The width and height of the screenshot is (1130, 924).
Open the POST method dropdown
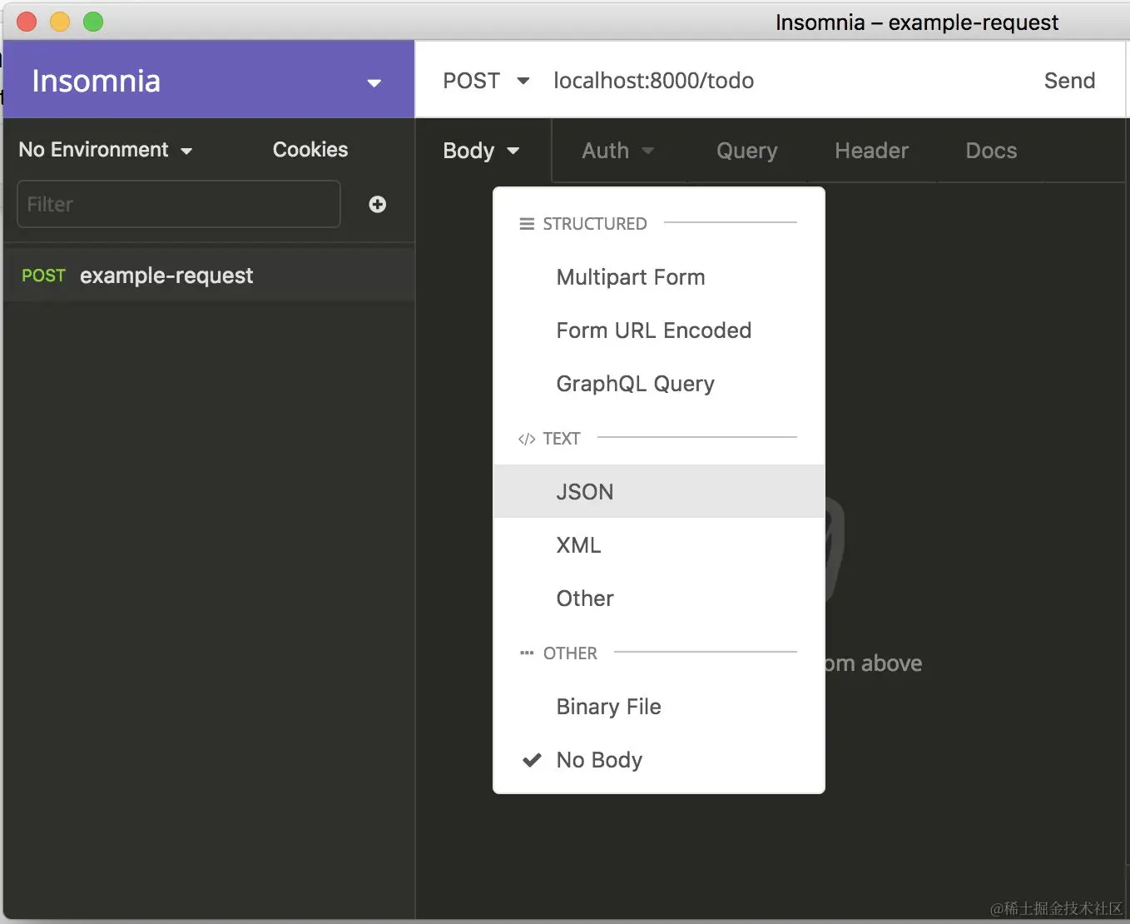[486, 81]
